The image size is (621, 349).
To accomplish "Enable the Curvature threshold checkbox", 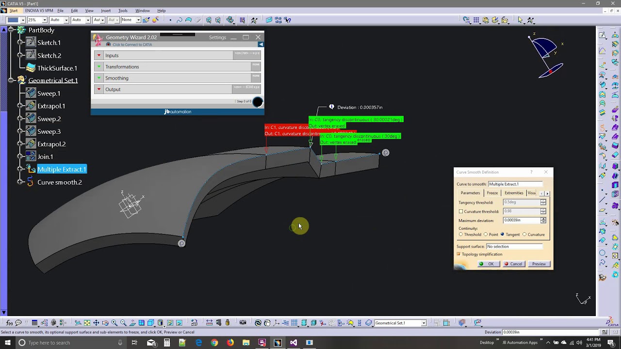I will [461, 211].
